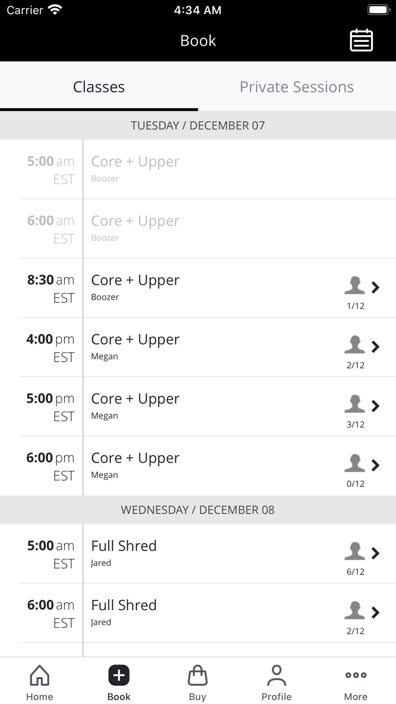Screen dimensions: 396x704
Task: Tap the Home icon in bottom bar
Action: click(x=40, y=675)
